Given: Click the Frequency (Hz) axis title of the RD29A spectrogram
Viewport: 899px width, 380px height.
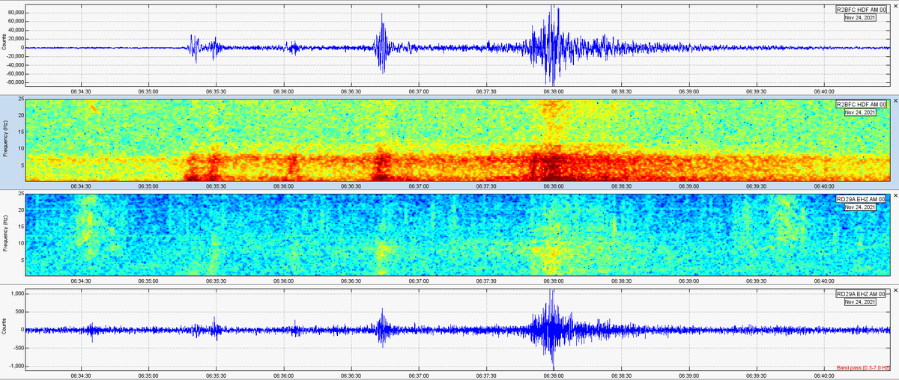Looking at the screenshot, I should point(5,233).
